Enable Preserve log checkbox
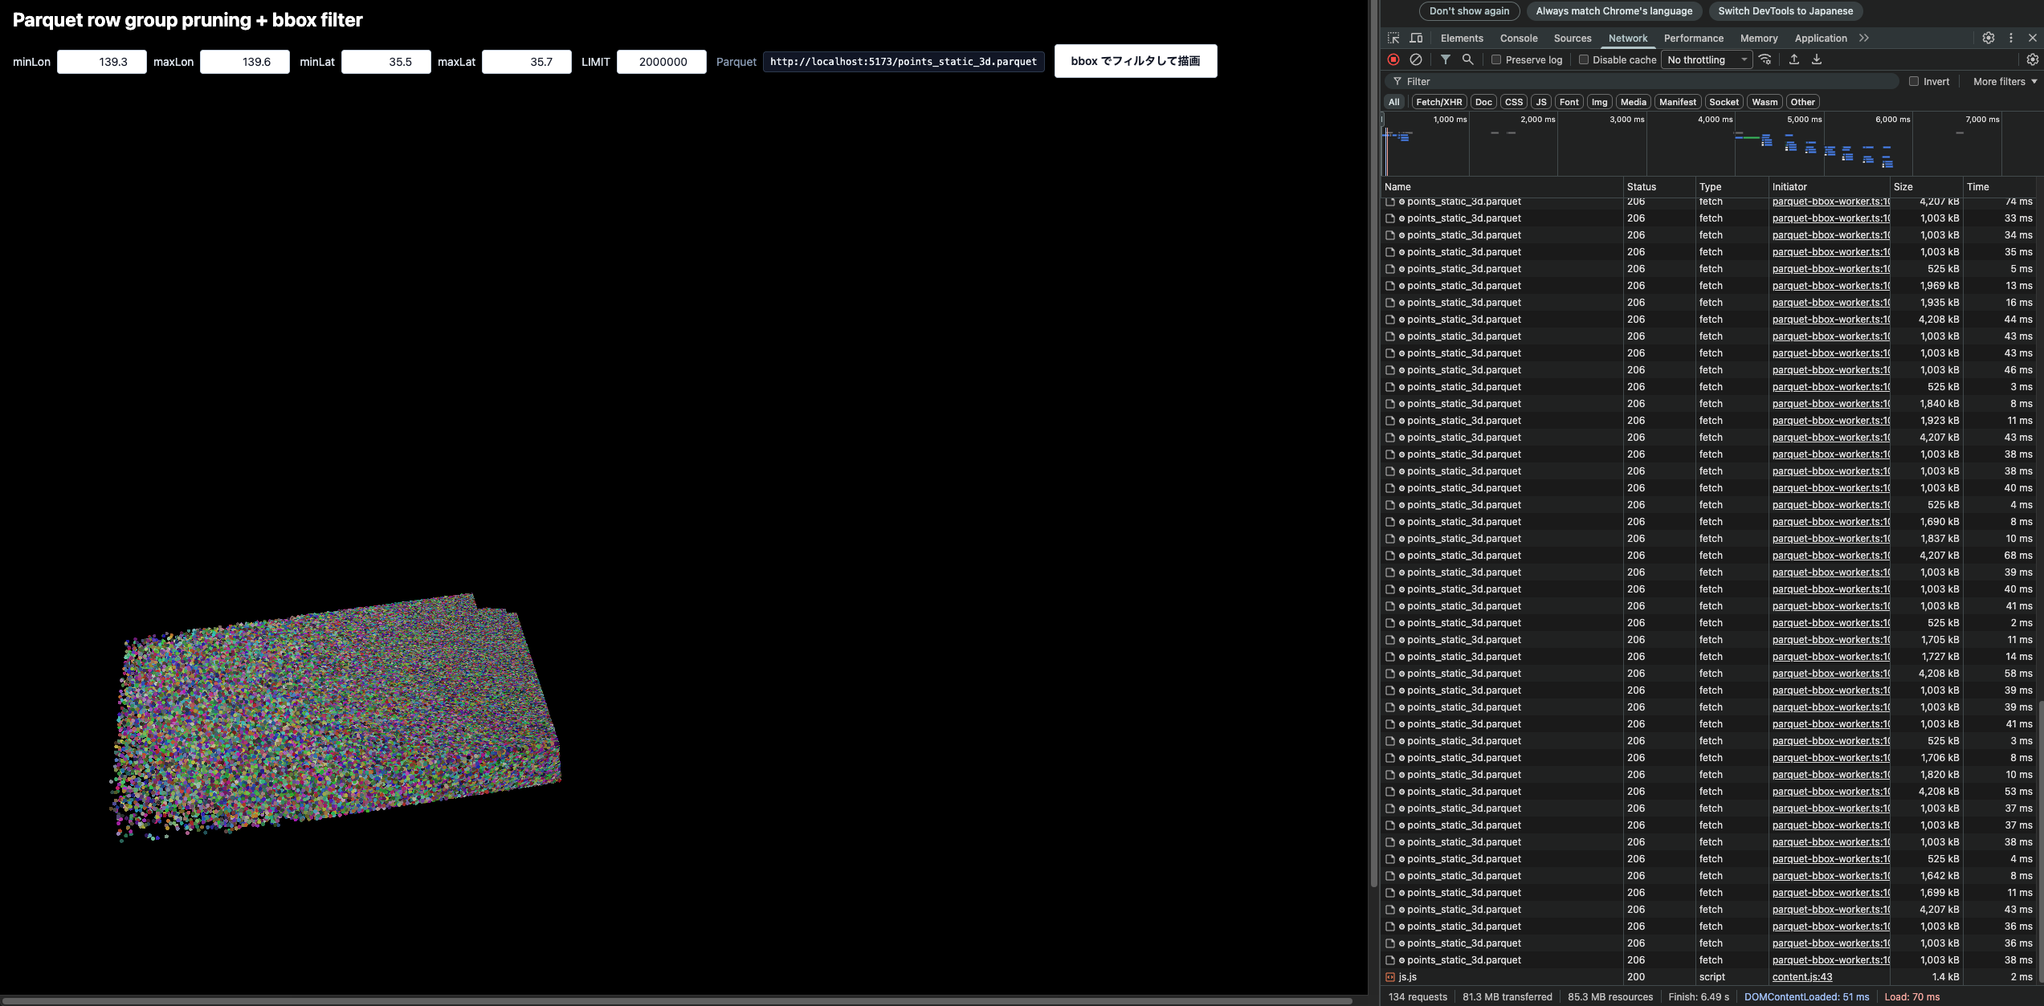Image resolution: width=2044 pixels, height=1006 pixels. tap(1496, 59)
